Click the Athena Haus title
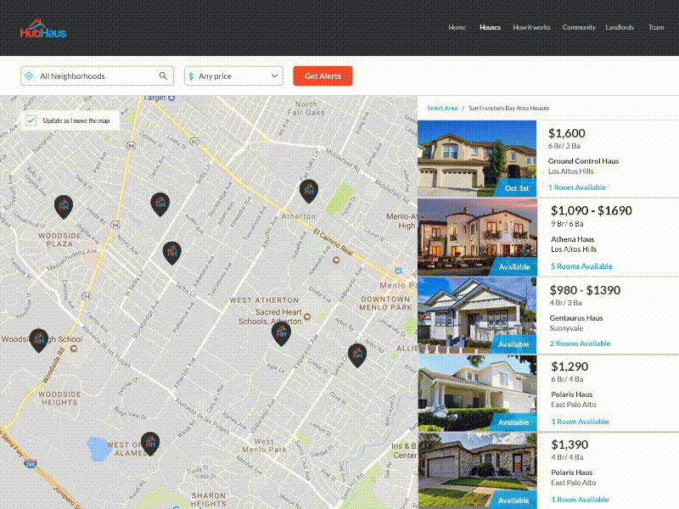Image resolution: width=679 pixels, height=509 pixels. pos(572,239)
